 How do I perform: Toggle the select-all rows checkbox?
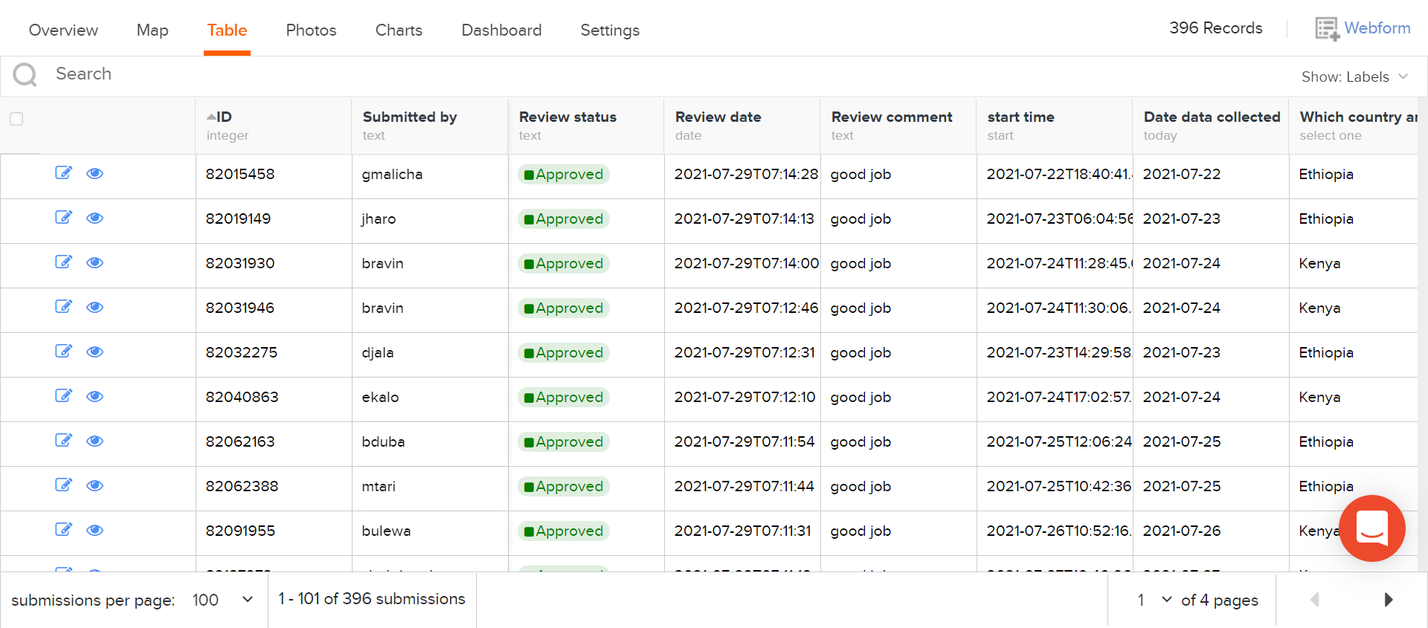click(x=16, y=119)
